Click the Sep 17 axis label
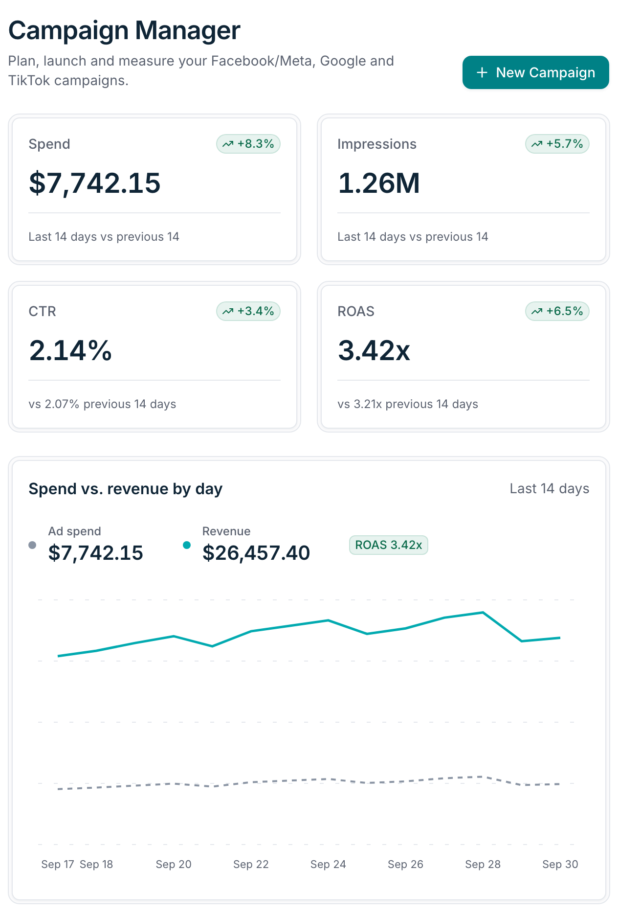 coord(58,865)
